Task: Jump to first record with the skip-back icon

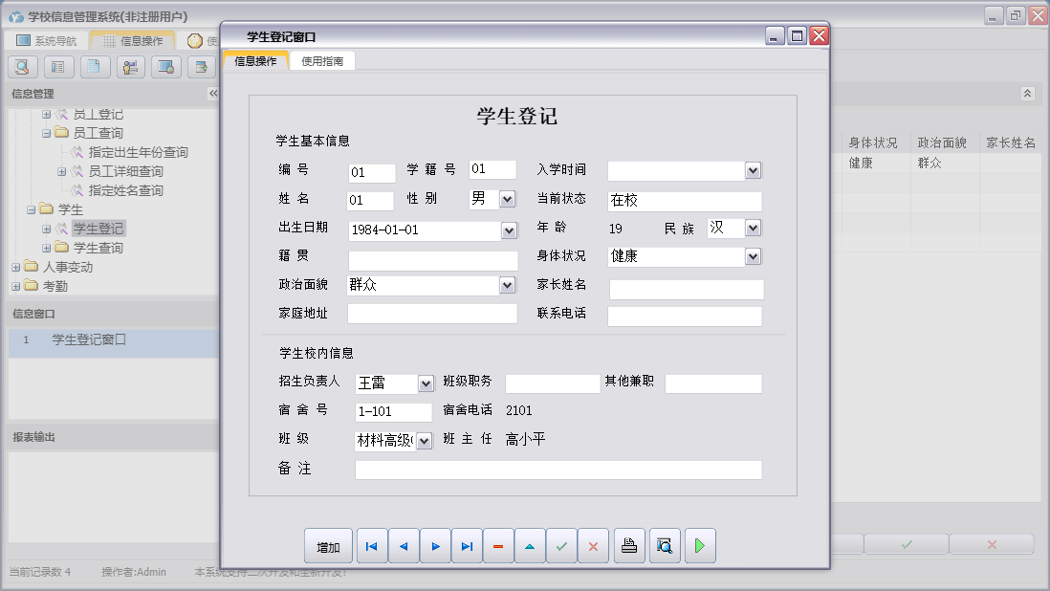Action: [x=371, y=545]
